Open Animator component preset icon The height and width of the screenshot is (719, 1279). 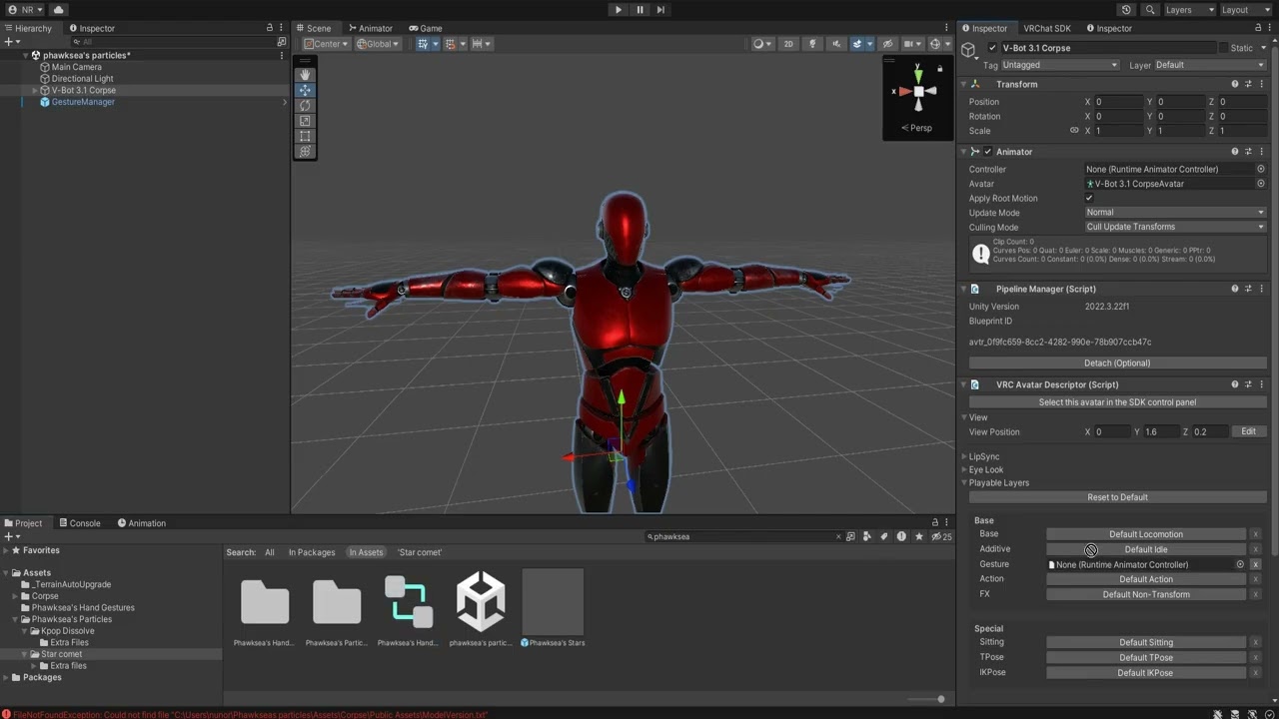(1248, 152)
